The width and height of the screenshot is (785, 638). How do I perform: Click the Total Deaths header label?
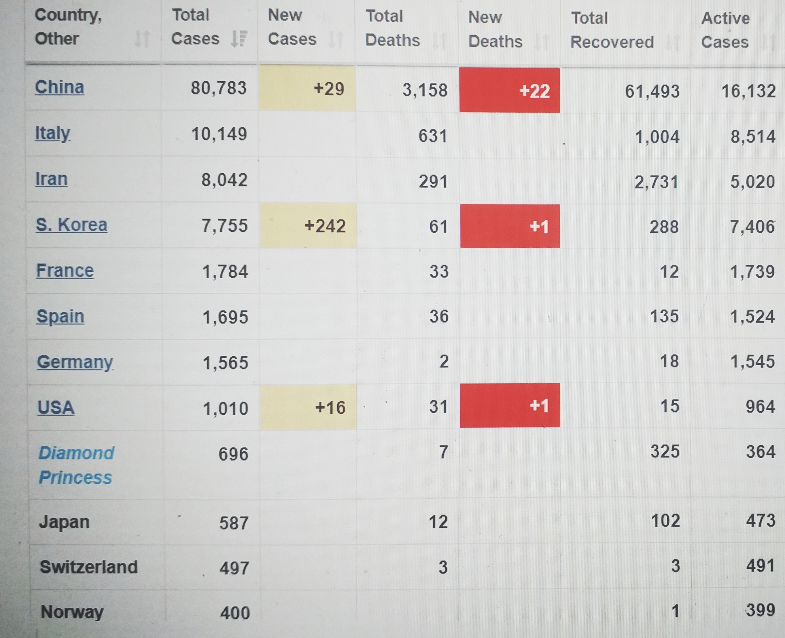(x=392, y=28)
